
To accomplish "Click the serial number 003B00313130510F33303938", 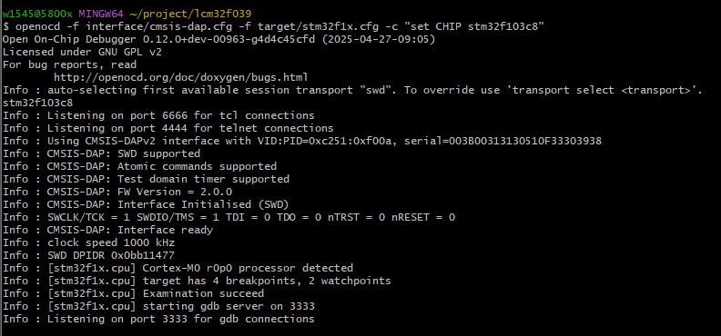I will point(524,141).
